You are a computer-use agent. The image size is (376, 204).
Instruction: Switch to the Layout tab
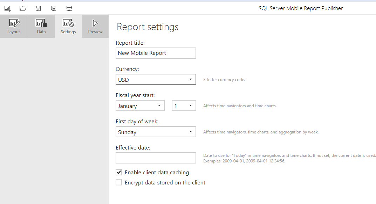14,26
